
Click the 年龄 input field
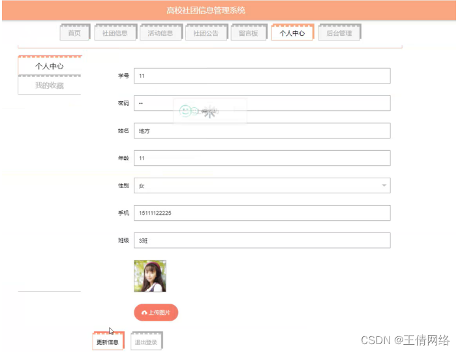pyautogui.click(x=262, y=158)
